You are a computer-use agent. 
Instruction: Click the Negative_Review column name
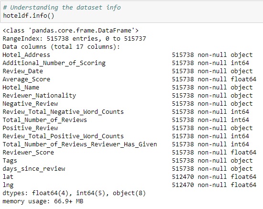(x=30, y=104)
